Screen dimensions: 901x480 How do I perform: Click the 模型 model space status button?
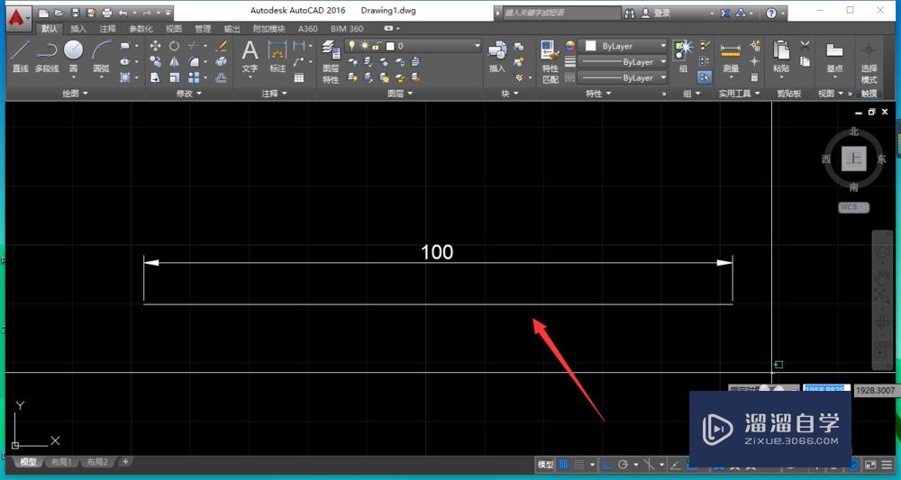point(545,464)
